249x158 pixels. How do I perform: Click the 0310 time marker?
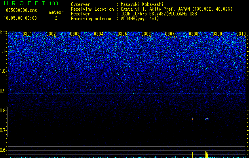241,34
